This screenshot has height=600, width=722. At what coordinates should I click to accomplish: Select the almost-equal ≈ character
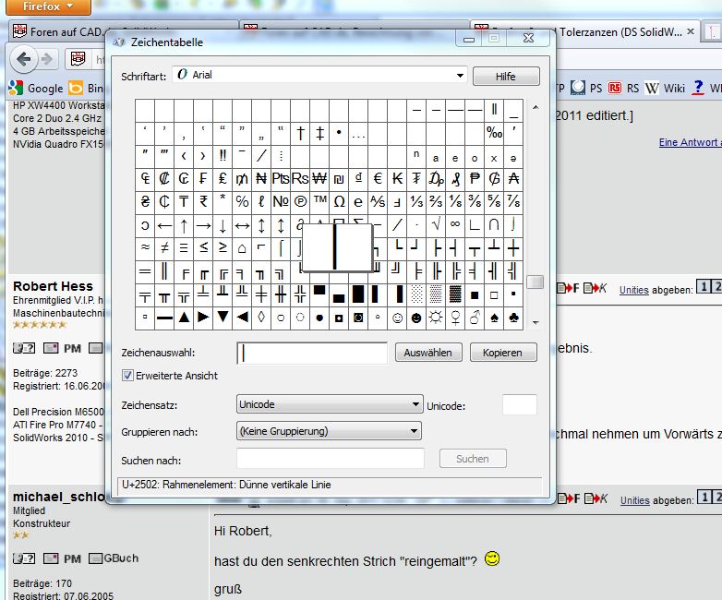pyautogui.click(x=145, y=247)
